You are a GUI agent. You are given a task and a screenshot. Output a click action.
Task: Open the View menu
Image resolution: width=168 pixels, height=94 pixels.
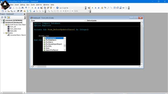[12, 5]
